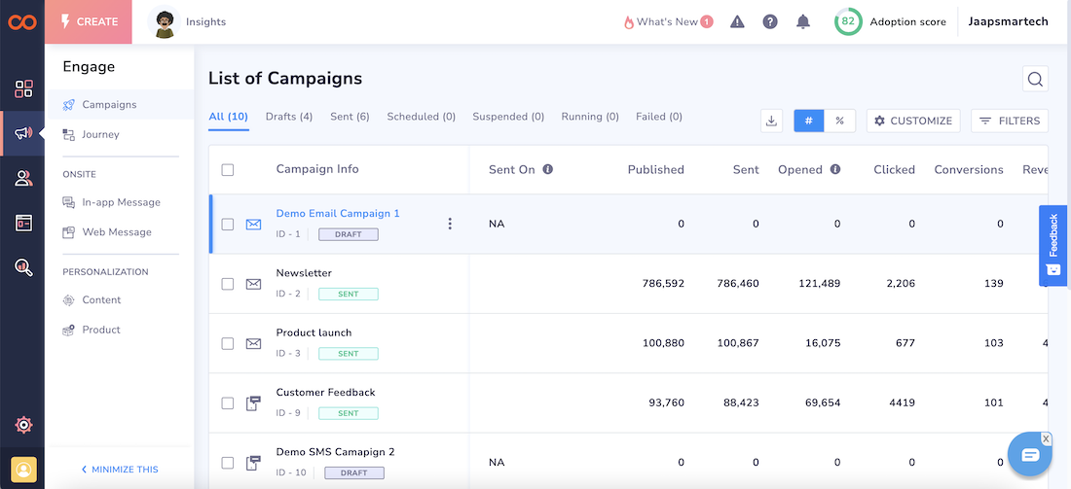Viewport: 1071px width, 489px height.
Task: Switch to the Sent (6) tab
Action: pos(350,117)
